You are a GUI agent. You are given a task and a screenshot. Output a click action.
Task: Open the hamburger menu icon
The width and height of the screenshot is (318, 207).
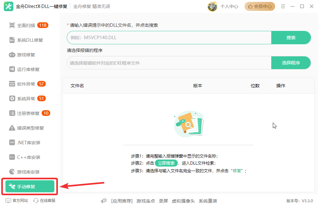[x=283, y=6]
